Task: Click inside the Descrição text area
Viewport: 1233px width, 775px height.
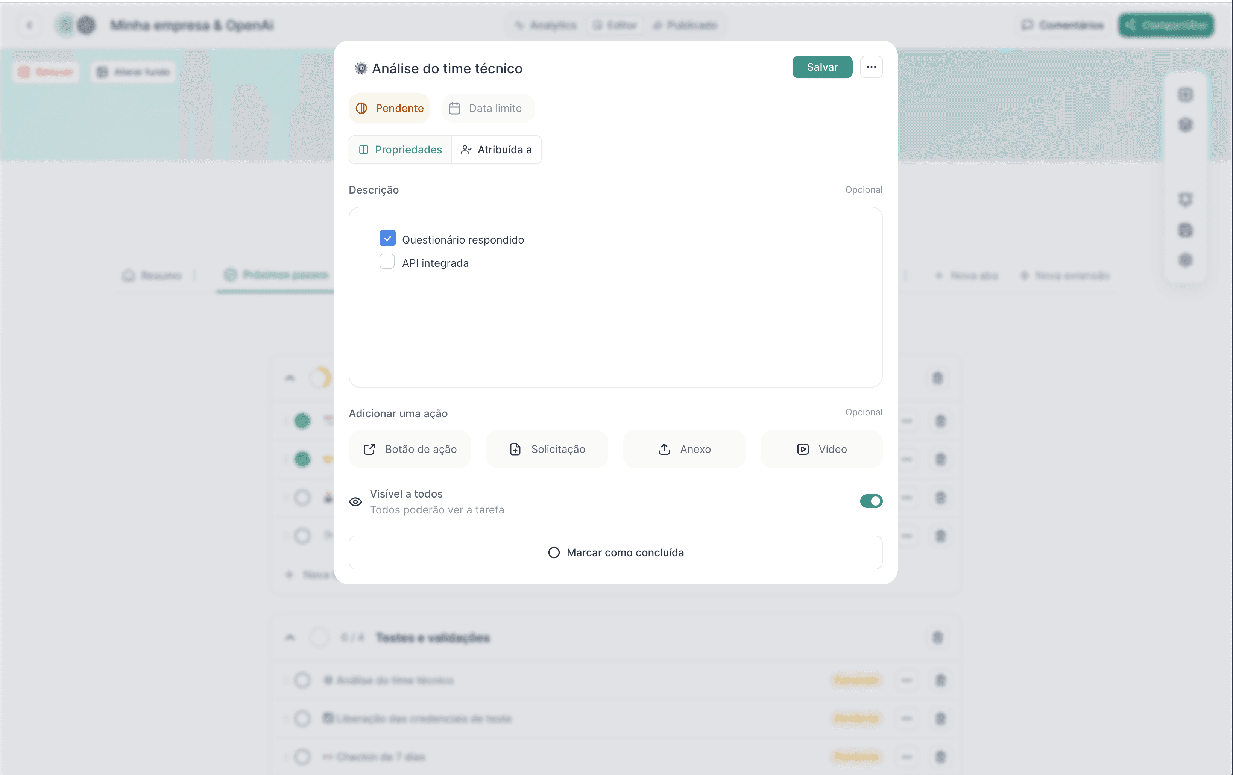Action: 615,327
